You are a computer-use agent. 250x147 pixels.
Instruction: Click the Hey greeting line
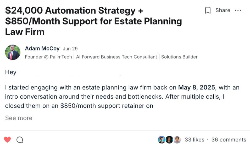tap(11, 72)
